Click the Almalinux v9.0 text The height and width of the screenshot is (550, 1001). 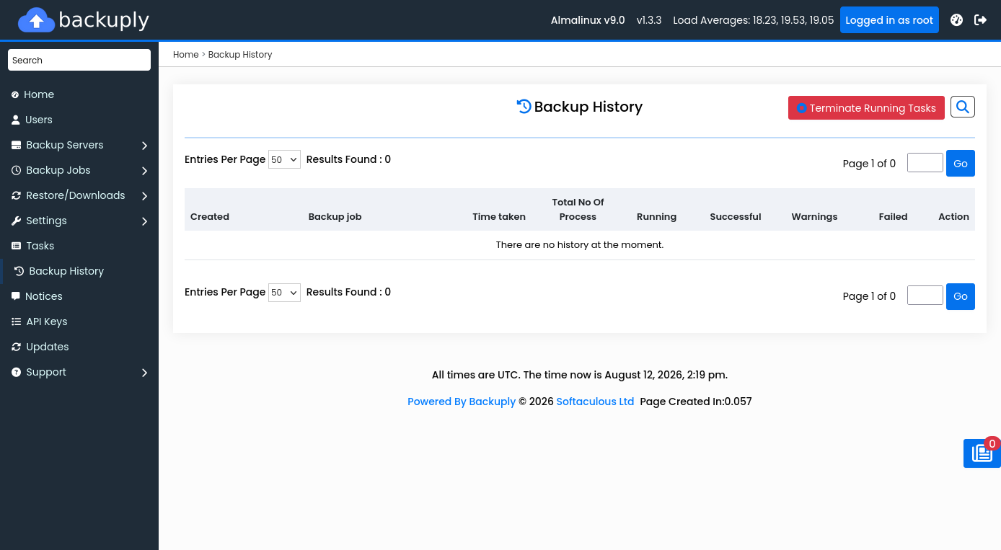click(588, 20)
